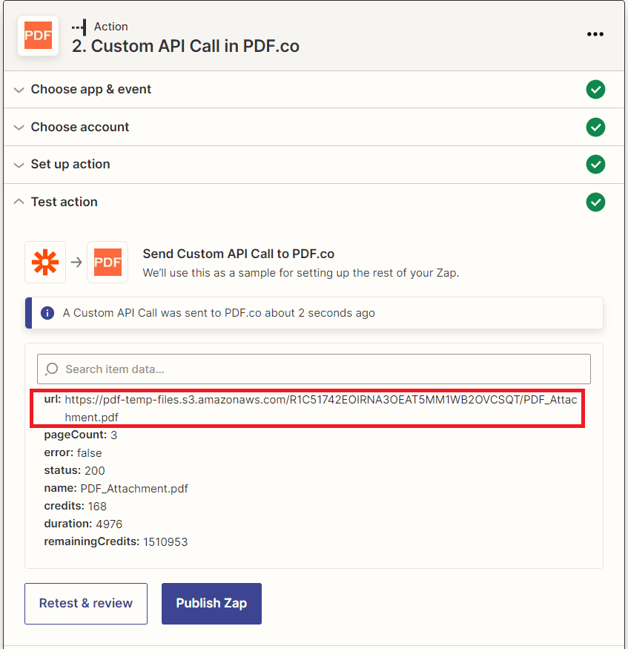Collapse the Test action section
This screenshot has width=628, height=649.
pos(64,202)
